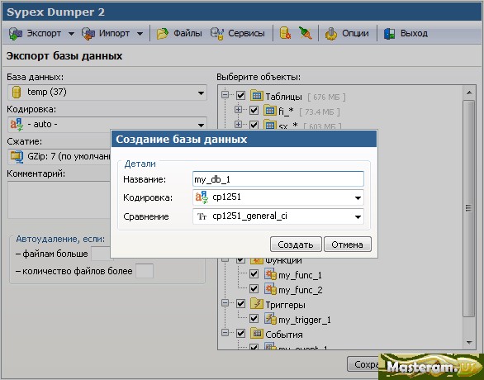Open the Импорт dropdown arrow
This screenshot has width=484, height=380.
[140, 34]
